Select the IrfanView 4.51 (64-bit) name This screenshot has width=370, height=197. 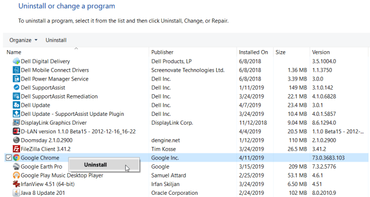point(48,184)
